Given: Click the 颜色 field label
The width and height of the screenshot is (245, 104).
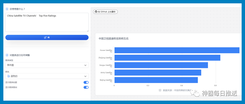Looking at the screenshot, I should coord(7,72).
